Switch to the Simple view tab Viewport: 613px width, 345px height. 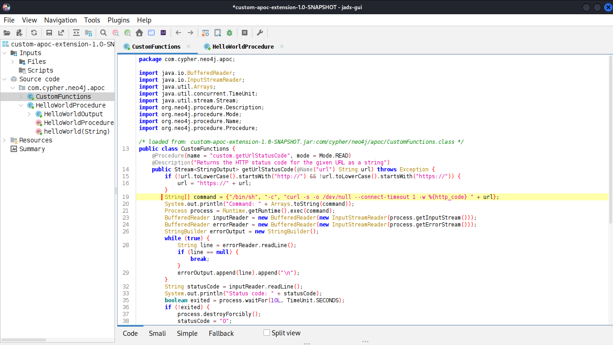tap(187, 334)
